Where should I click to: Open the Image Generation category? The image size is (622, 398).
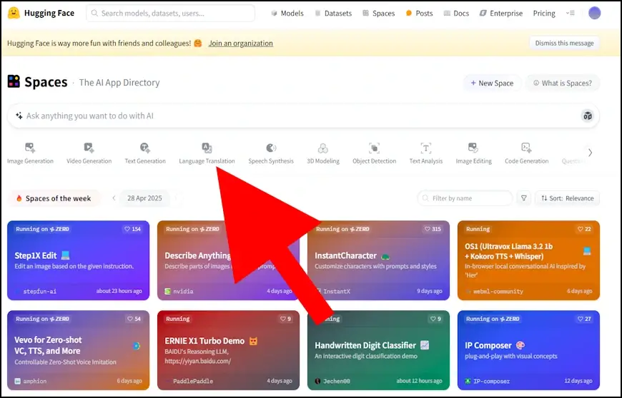tap(30, 153)
